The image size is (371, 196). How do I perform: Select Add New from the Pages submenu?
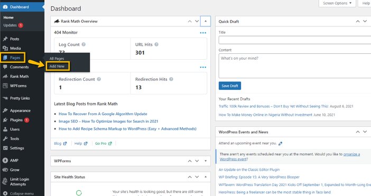[57, 66]
